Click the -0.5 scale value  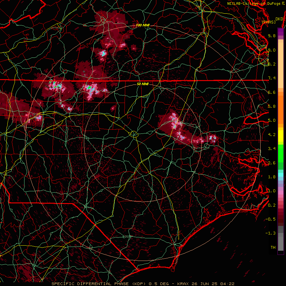point(270,219)
